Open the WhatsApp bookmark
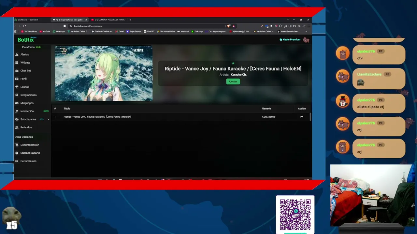417x234 pixels. 59,32
